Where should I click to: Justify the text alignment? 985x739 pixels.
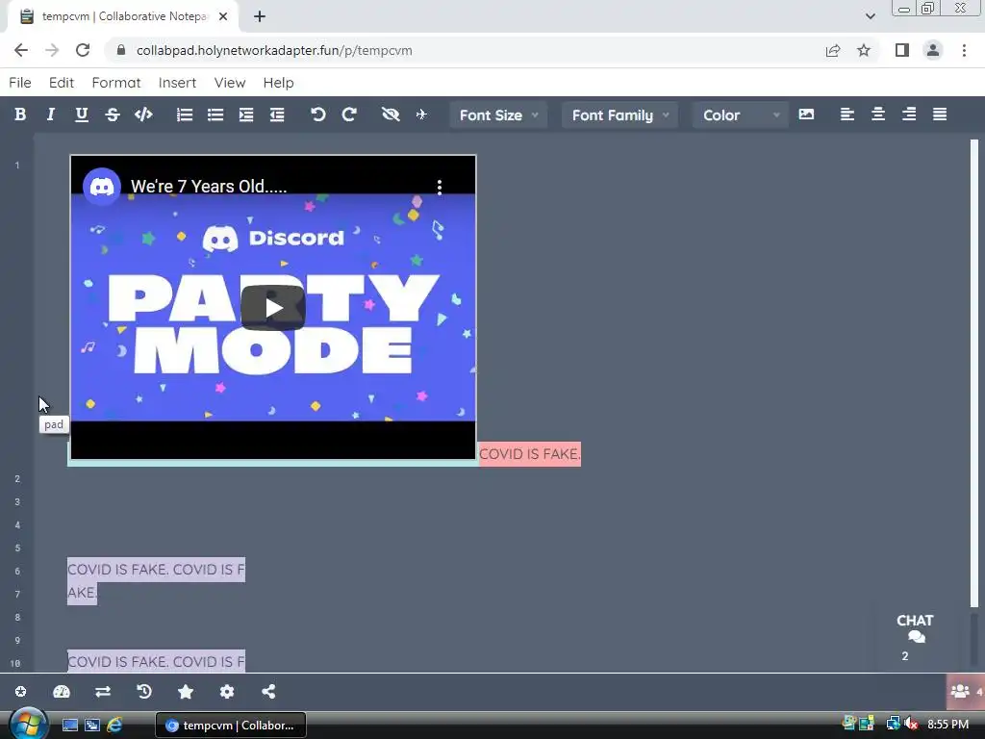tap(940, 115)
